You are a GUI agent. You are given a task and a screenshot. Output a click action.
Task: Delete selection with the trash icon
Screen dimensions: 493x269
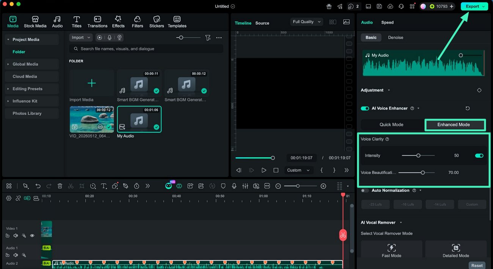[x=60, y=186]
